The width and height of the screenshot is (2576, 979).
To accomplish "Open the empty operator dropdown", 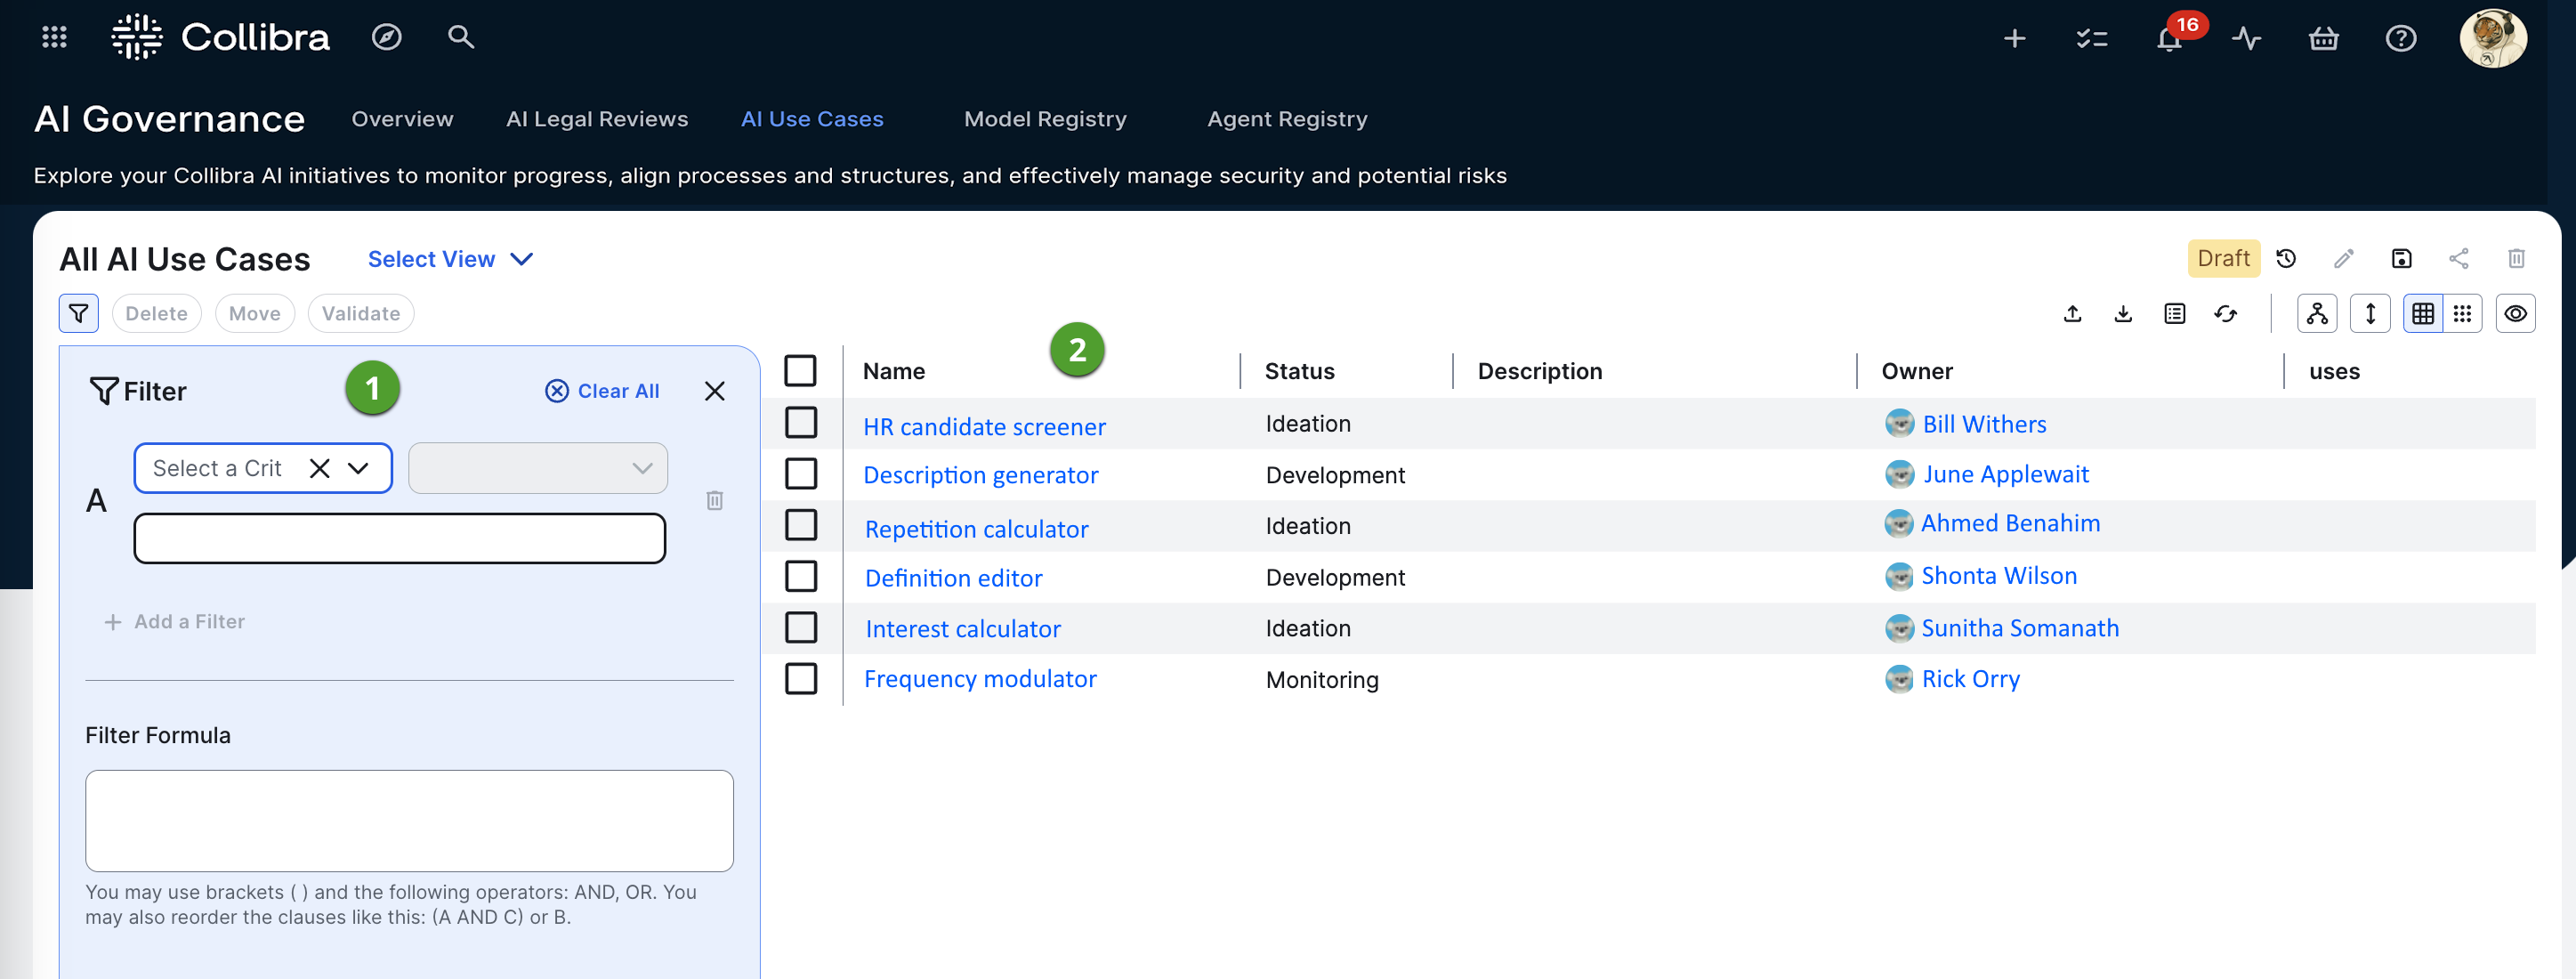I will click(537, 468).
